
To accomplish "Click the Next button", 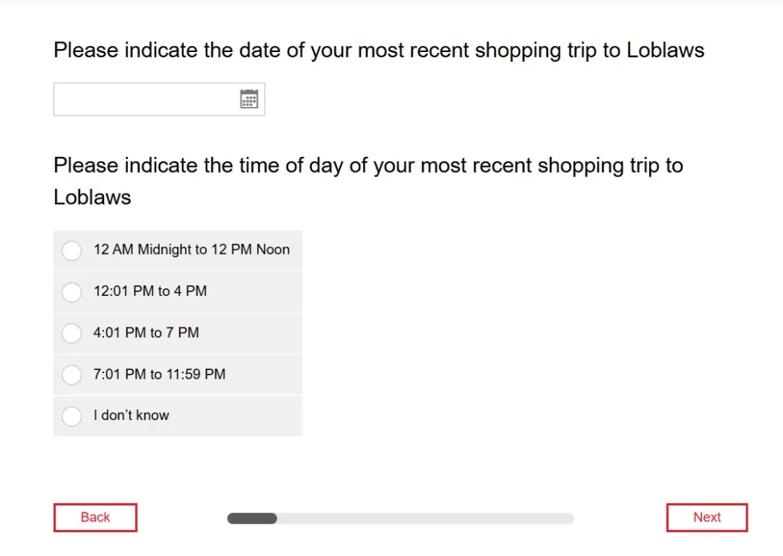I will (706, 517).
